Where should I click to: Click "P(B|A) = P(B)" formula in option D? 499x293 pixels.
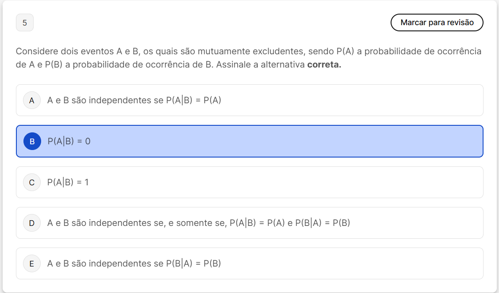322,223
